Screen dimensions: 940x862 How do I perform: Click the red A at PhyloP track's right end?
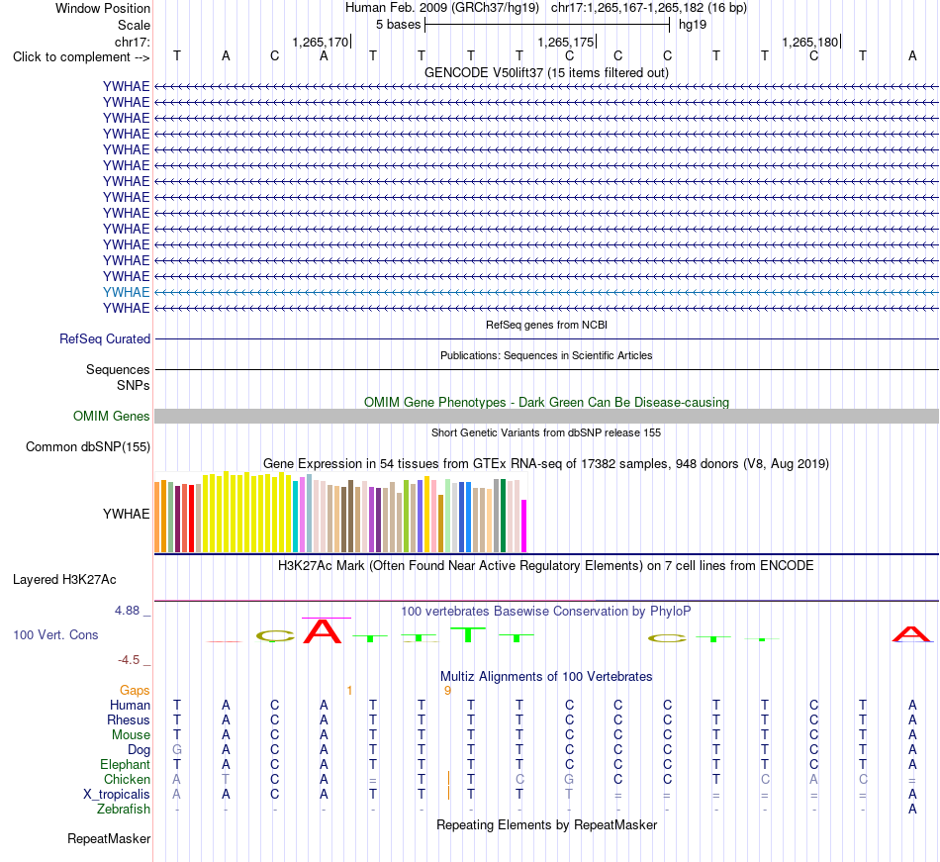coord(911,633)
